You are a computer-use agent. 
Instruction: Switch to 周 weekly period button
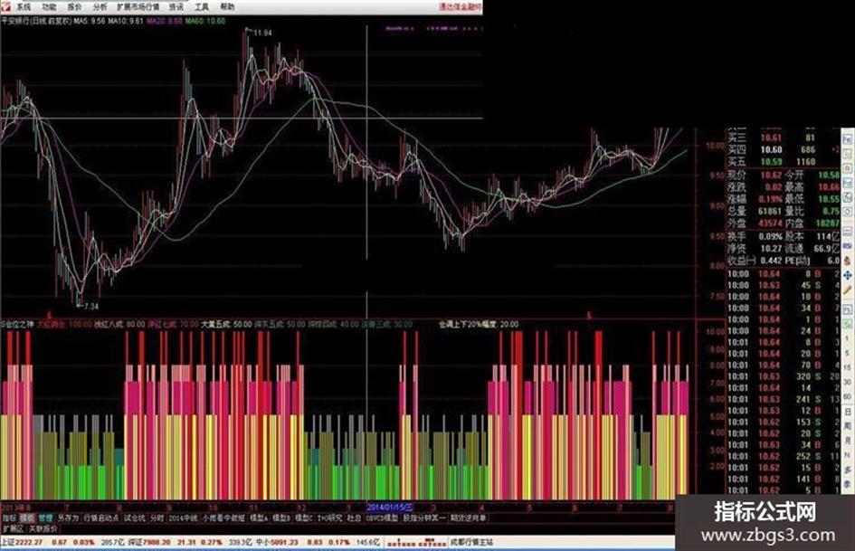(848, 425)
